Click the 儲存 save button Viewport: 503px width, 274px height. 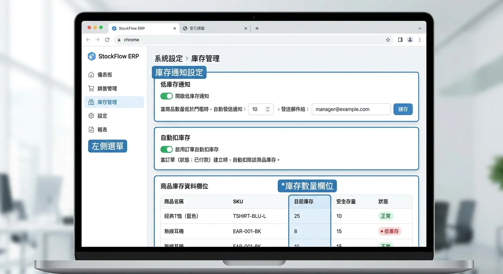pyautogui.click(x=403, y=109)
